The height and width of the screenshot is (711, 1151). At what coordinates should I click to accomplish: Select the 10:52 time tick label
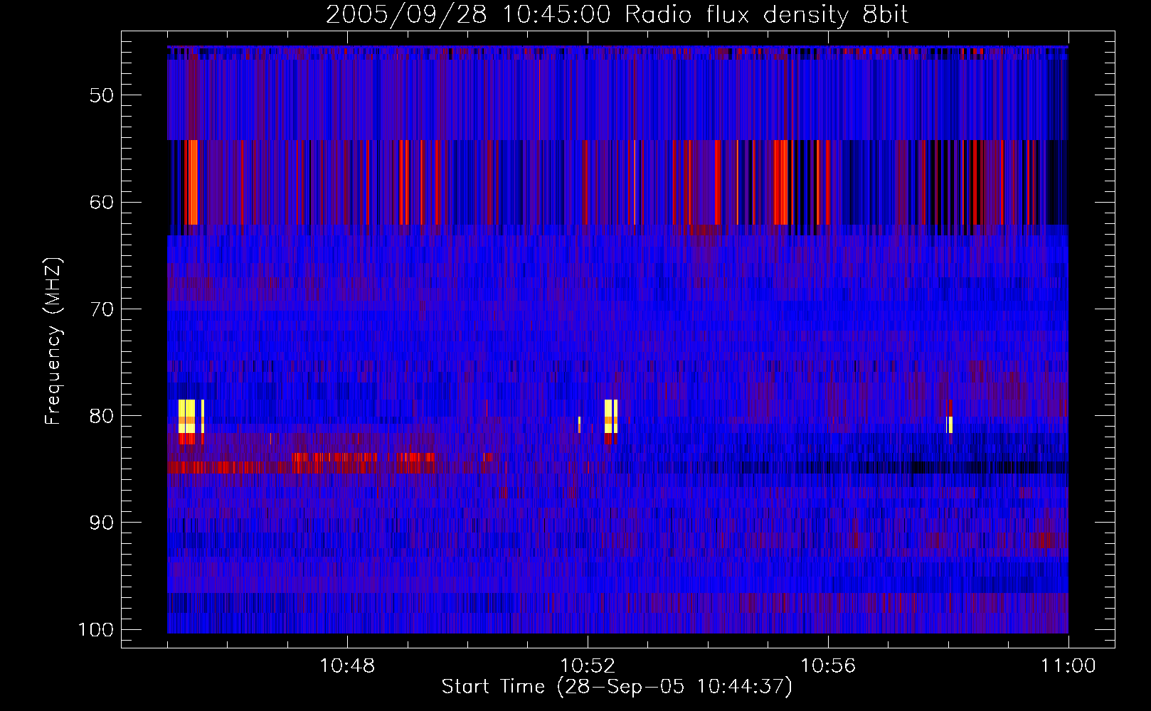[588, 666]
